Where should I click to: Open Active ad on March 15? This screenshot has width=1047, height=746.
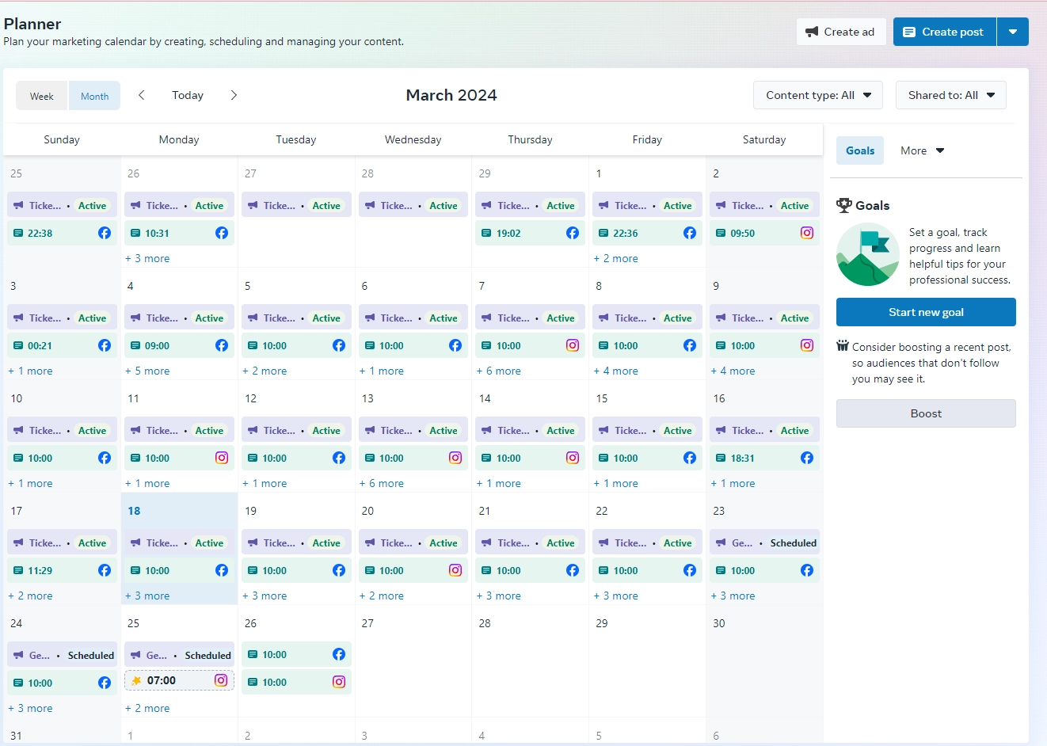click(x=647, y=430)
